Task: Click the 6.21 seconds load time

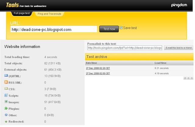Action: coord(162,68)
